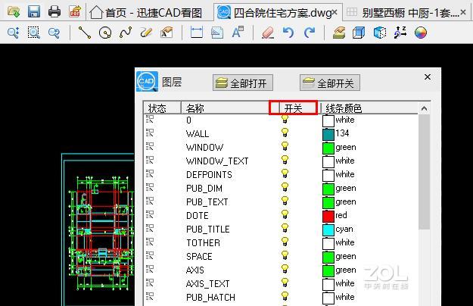Switch to the 首页 - 迅捷CAD看图 tab
The height and width of the screenshot is (306, 473).
click(146, 13)
